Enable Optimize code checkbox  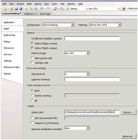(x=32, y=63)
